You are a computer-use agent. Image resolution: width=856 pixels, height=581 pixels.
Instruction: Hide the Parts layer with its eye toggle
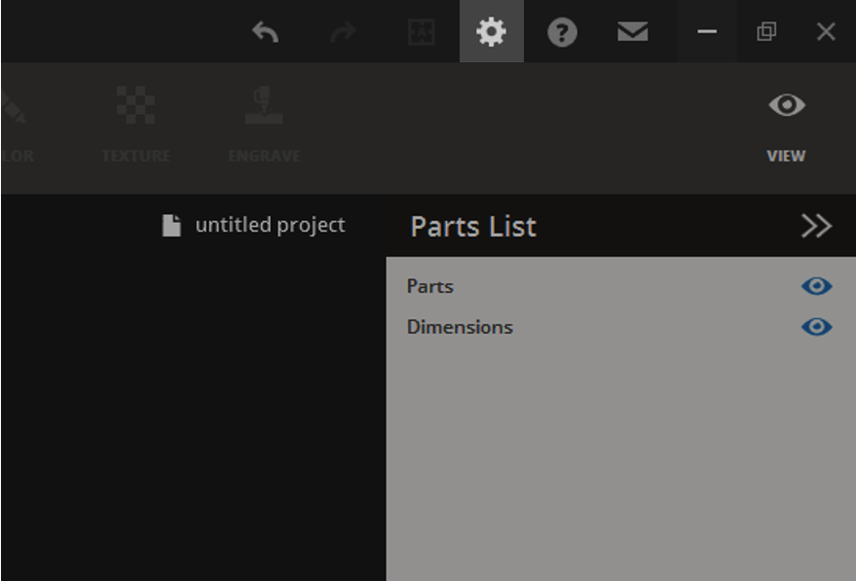point(819,285)
